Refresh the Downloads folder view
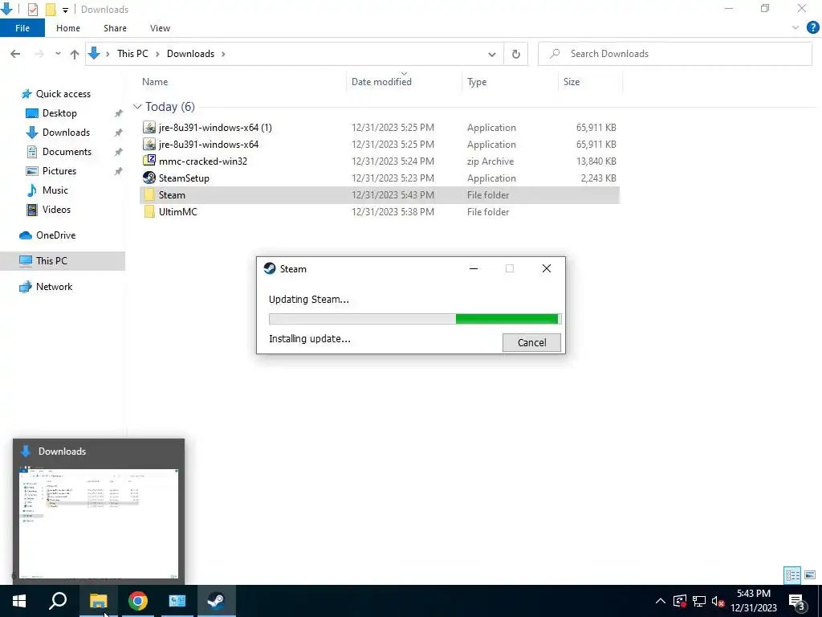This screenshot has height=617, width=822. coord(516,54)
